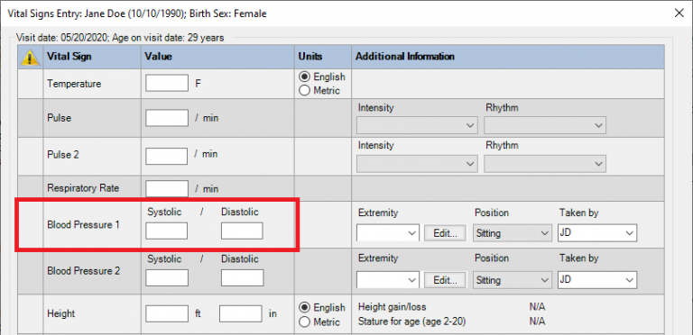Screen dimensions: 693x335
Task: Open Blood Pressure 2 Taken by dropdown
Action: [597, 280]
